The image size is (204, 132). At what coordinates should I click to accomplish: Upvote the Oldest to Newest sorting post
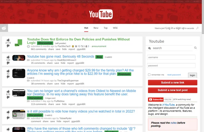coord(8,92)
